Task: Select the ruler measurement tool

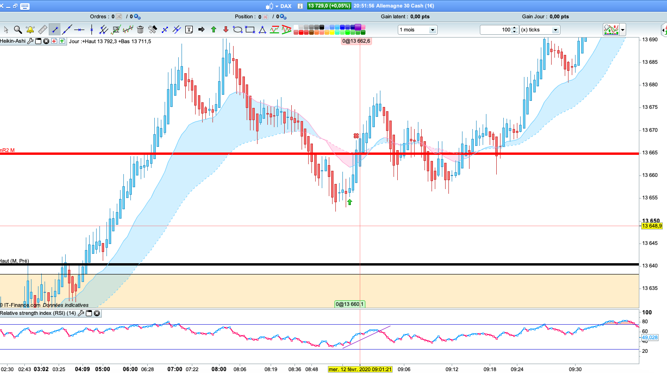Action: pyautogui.click(x=42, y=30)
